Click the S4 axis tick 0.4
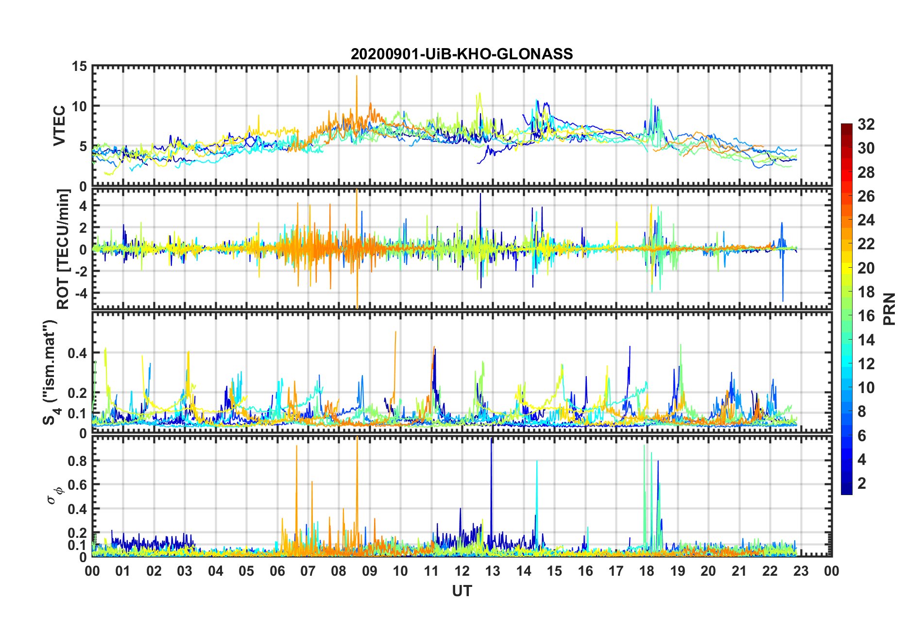 coord(78,353)
